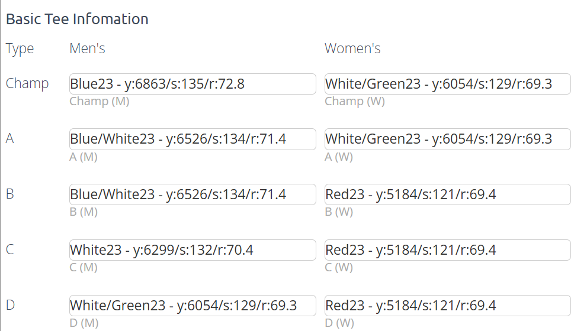
Task: Click the Champ (W) caption
Action: tap(355, 101)
